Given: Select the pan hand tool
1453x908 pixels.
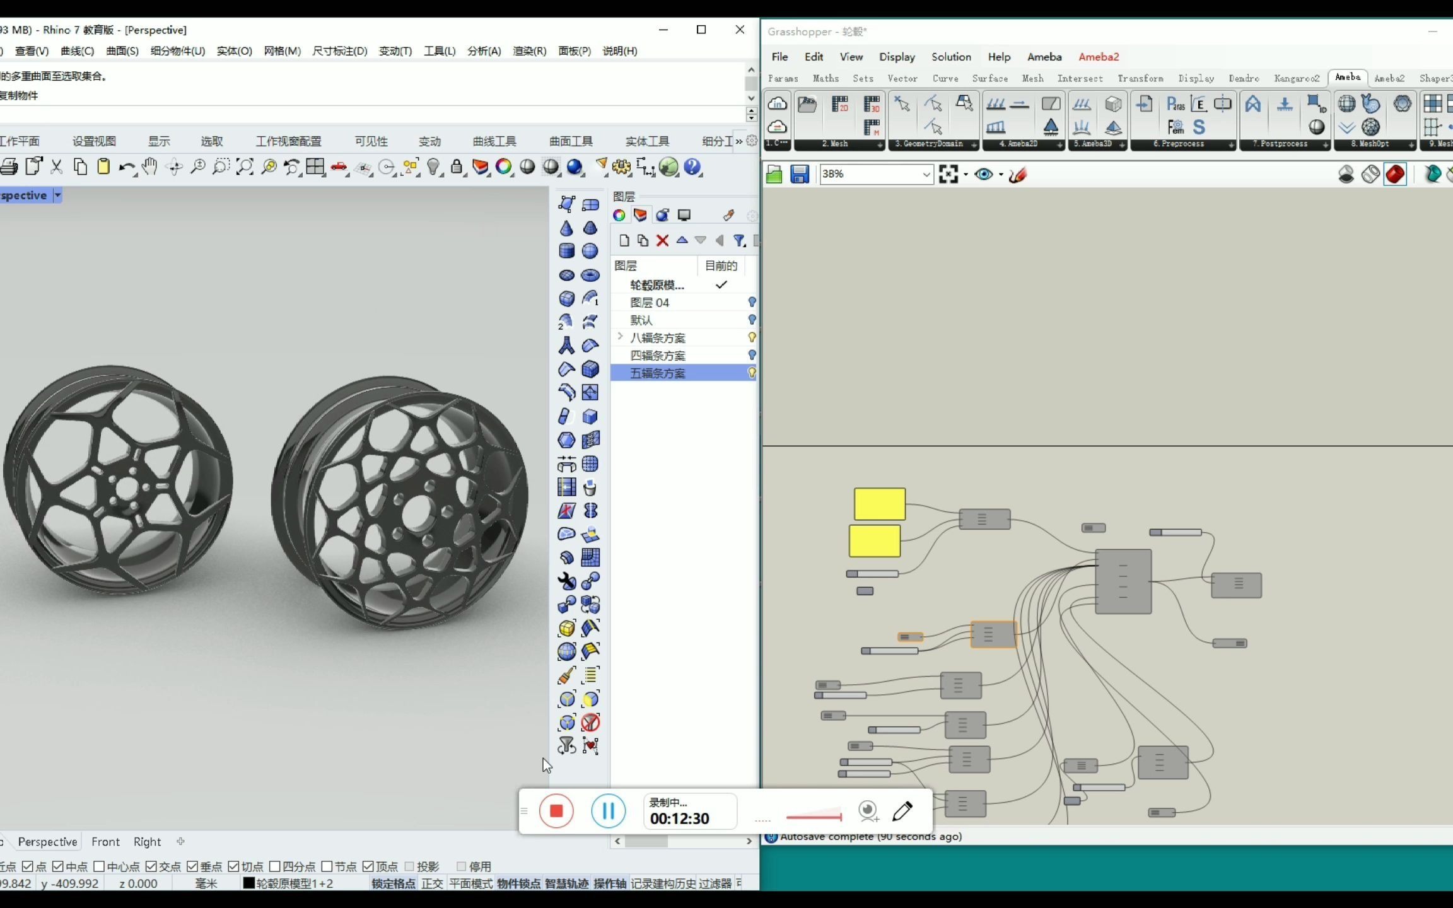Looking at the screenshot, I should pos(149,167).
